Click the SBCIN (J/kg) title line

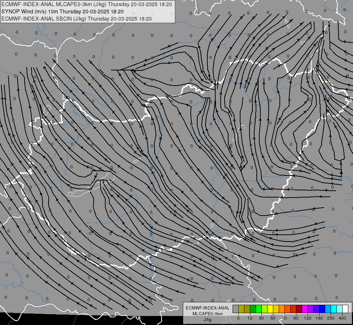[76, 19]
